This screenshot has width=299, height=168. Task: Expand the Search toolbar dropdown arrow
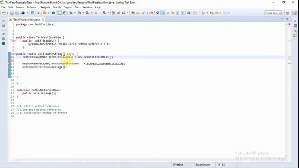[x=147, y=13]
